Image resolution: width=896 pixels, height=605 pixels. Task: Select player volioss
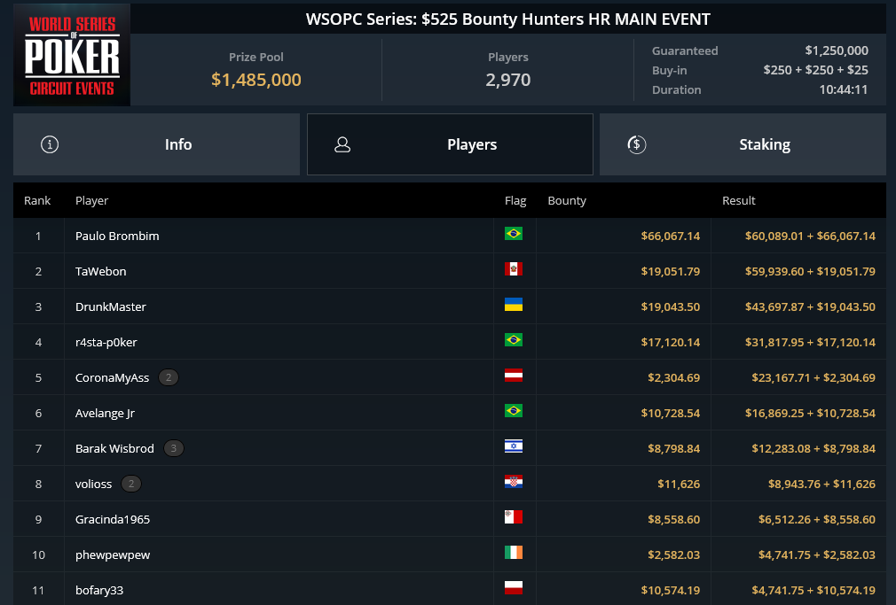(93, 484)
